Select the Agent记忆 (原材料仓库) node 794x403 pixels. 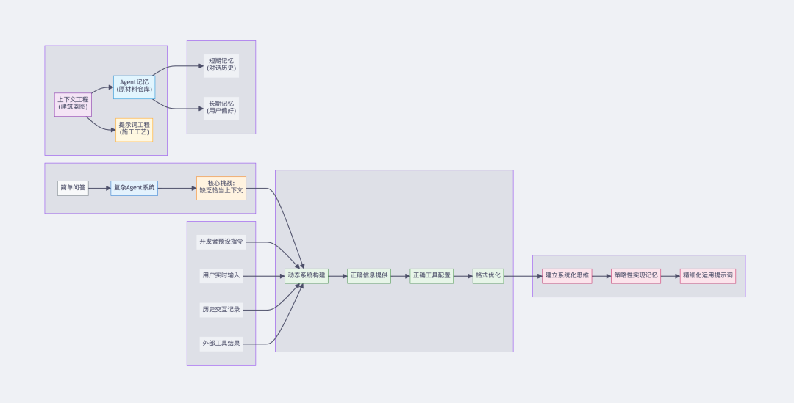click(134, 87)
